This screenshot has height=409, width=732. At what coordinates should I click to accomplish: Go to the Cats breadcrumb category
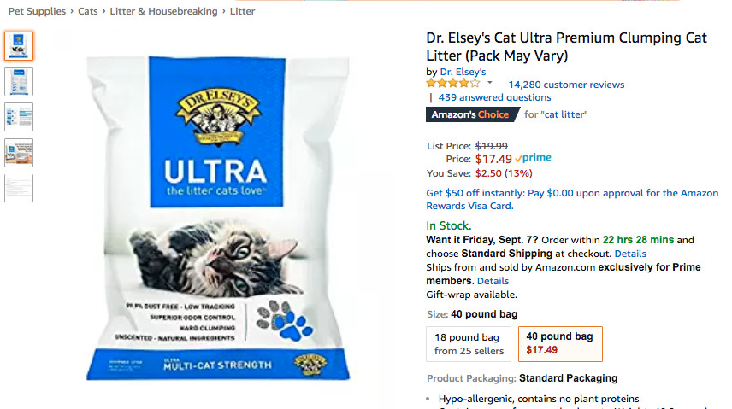click(88, 11)
